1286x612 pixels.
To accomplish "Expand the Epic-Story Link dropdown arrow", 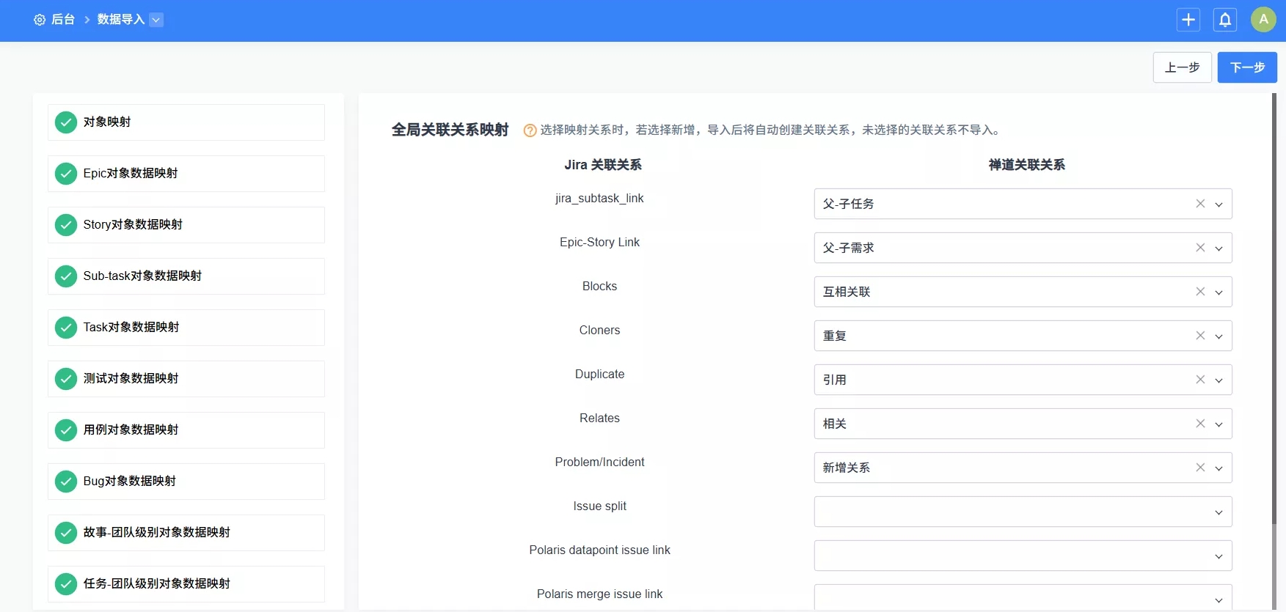I will coord(1219,248).
